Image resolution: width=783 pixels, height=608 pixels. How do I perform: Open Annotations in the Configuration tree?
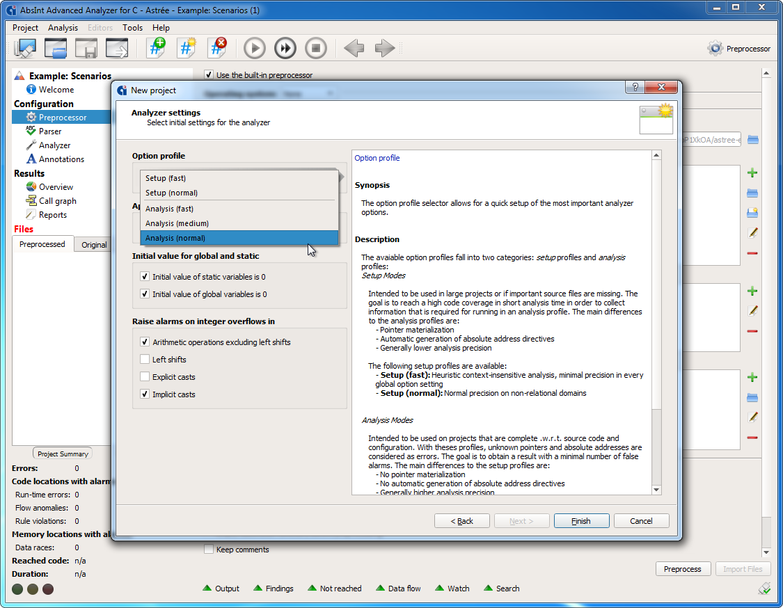click(61, 159)
